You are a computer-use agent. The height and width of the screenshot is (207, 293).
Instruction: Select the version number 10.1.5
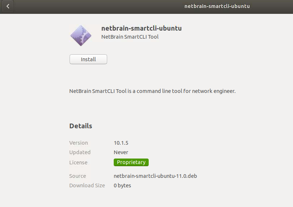pyautogui.click(x=121, y=143)
